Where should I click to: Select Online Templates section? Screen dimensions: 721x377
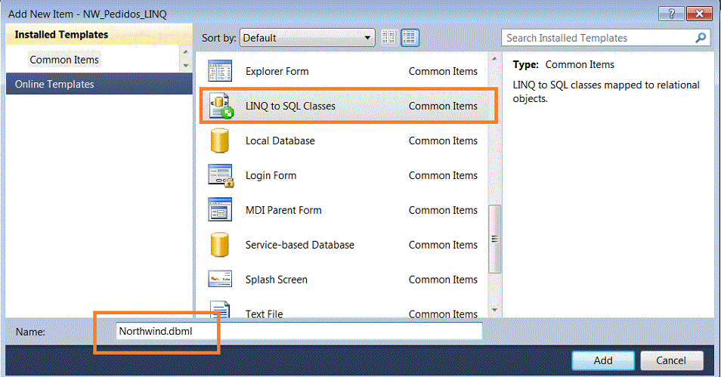[99, 84]
